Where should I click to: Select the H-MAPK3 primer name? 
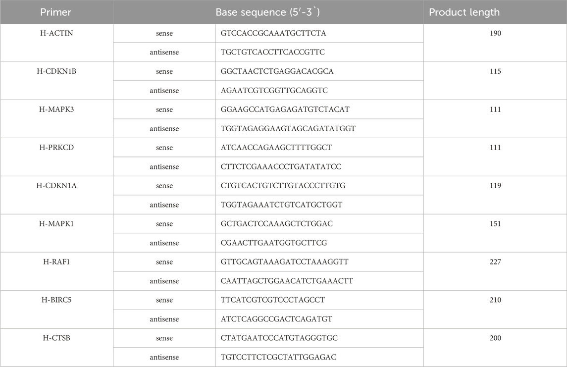56,109
